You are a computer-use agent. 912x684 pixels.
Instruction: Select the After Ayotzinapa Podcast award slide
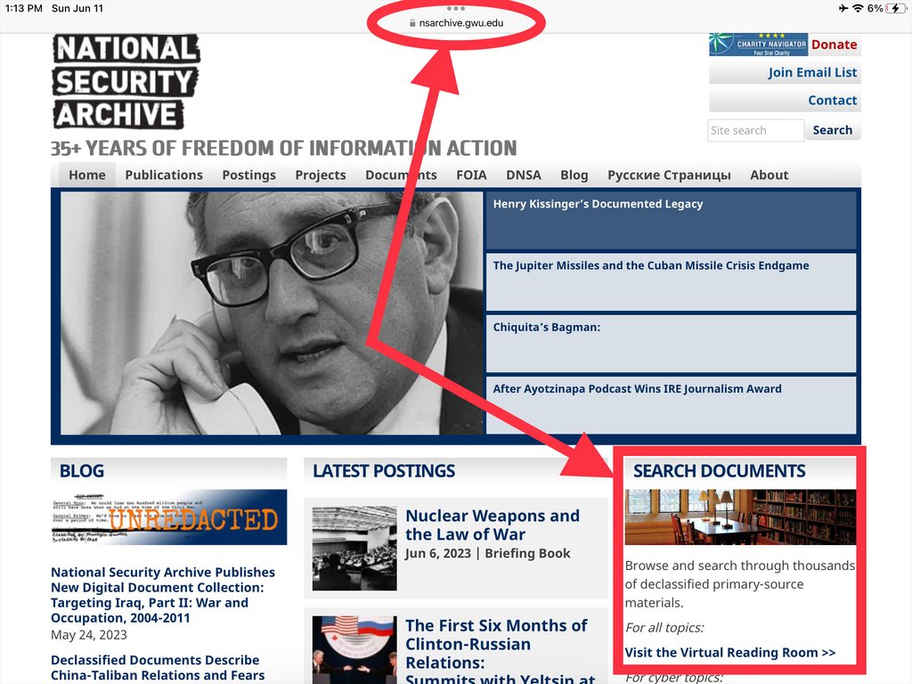pyautogui.click(x=671, y=405)
